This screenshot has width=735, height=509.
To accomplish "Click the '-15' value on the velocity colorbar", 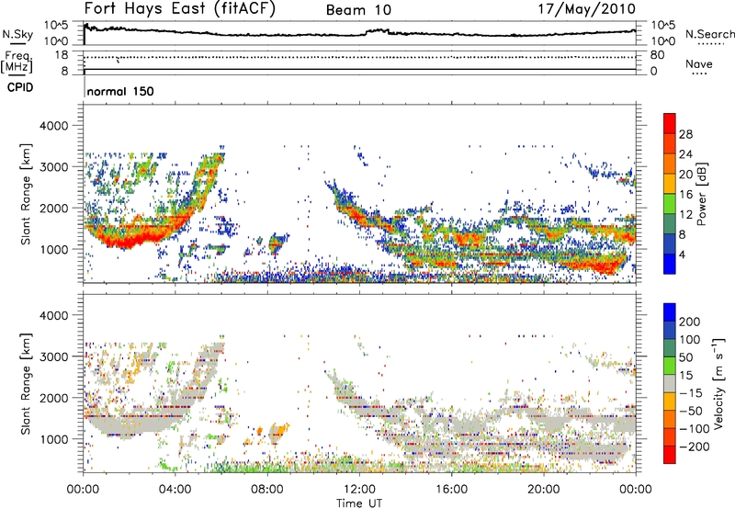I will click(x=691, y=393).
